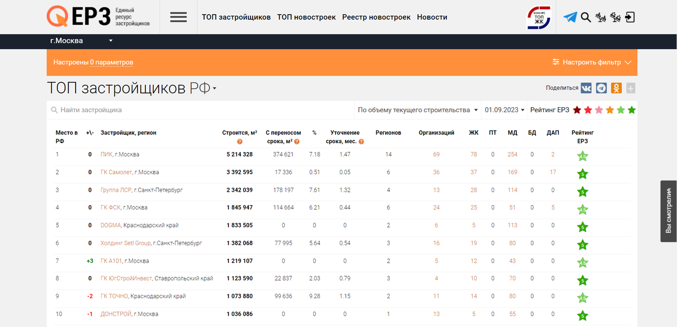Click ГК ТОЧНО's rating star badge
Screen dimensions: 677x327
(583, 298)
